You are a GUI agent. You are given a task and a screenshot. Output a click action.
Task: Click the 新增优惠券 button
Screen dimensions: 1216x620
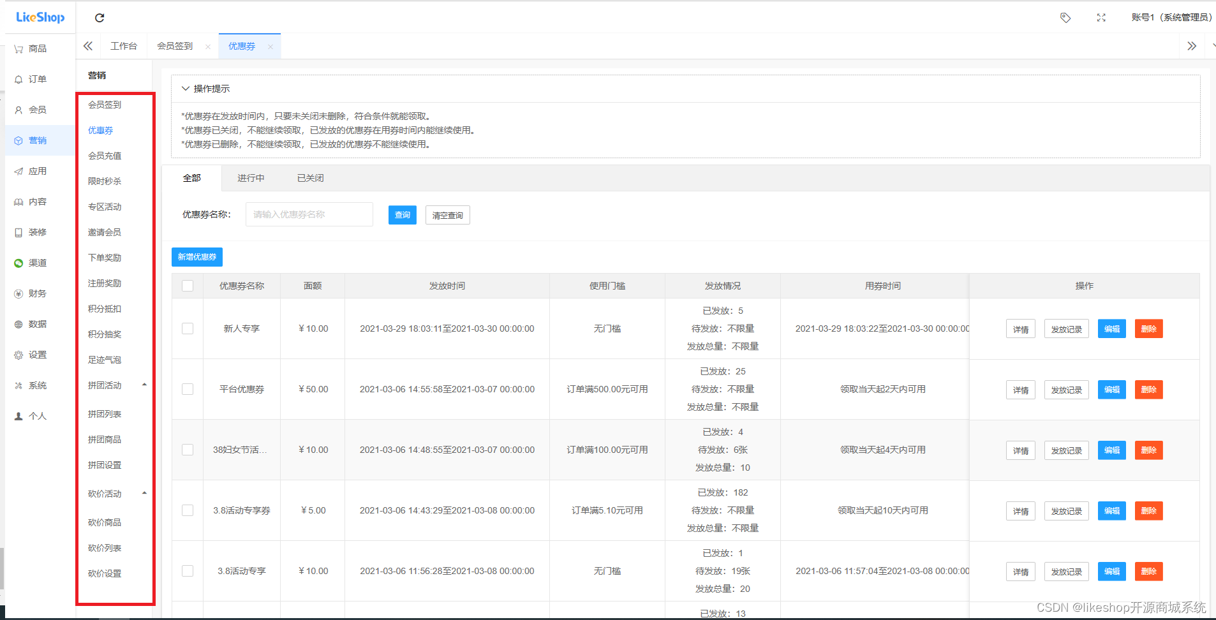tap(197, 257)
